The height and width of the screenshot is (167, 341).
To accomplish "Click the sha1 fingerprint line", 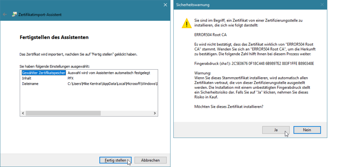I will [254, 64].
